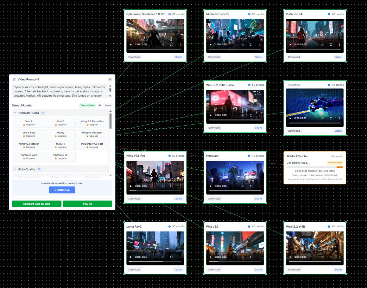The width and height of the screenshot is (367, 288).
Task: Open more options on Bytedance Seedance video
Action: (x=180, y=45)
